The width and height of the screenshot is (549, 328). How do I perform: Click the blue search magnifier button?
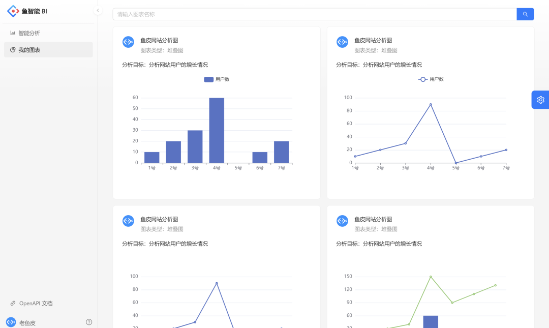[525, 14]
